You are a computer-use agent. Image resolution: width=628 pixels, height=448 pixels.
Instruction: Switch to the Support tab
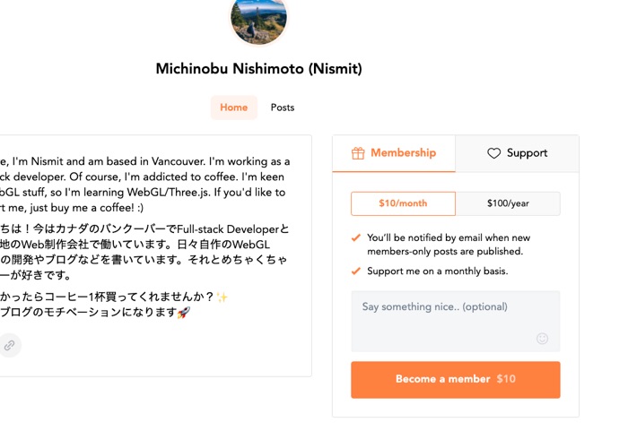[x=517, y=153]
